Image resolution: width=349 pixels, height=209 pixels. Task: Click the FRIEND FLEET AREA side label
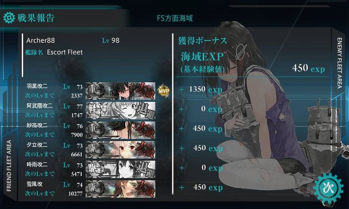point(9,166)
